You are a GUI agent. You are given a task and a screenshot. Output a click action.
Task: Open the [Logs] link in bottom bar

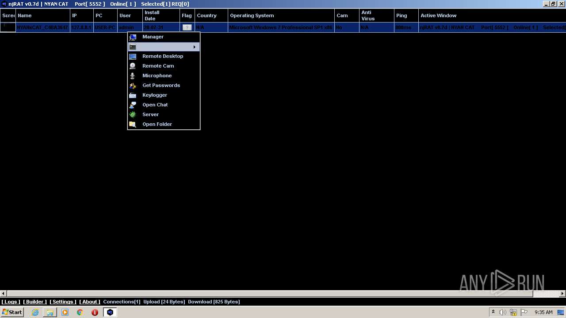point(11,302)
